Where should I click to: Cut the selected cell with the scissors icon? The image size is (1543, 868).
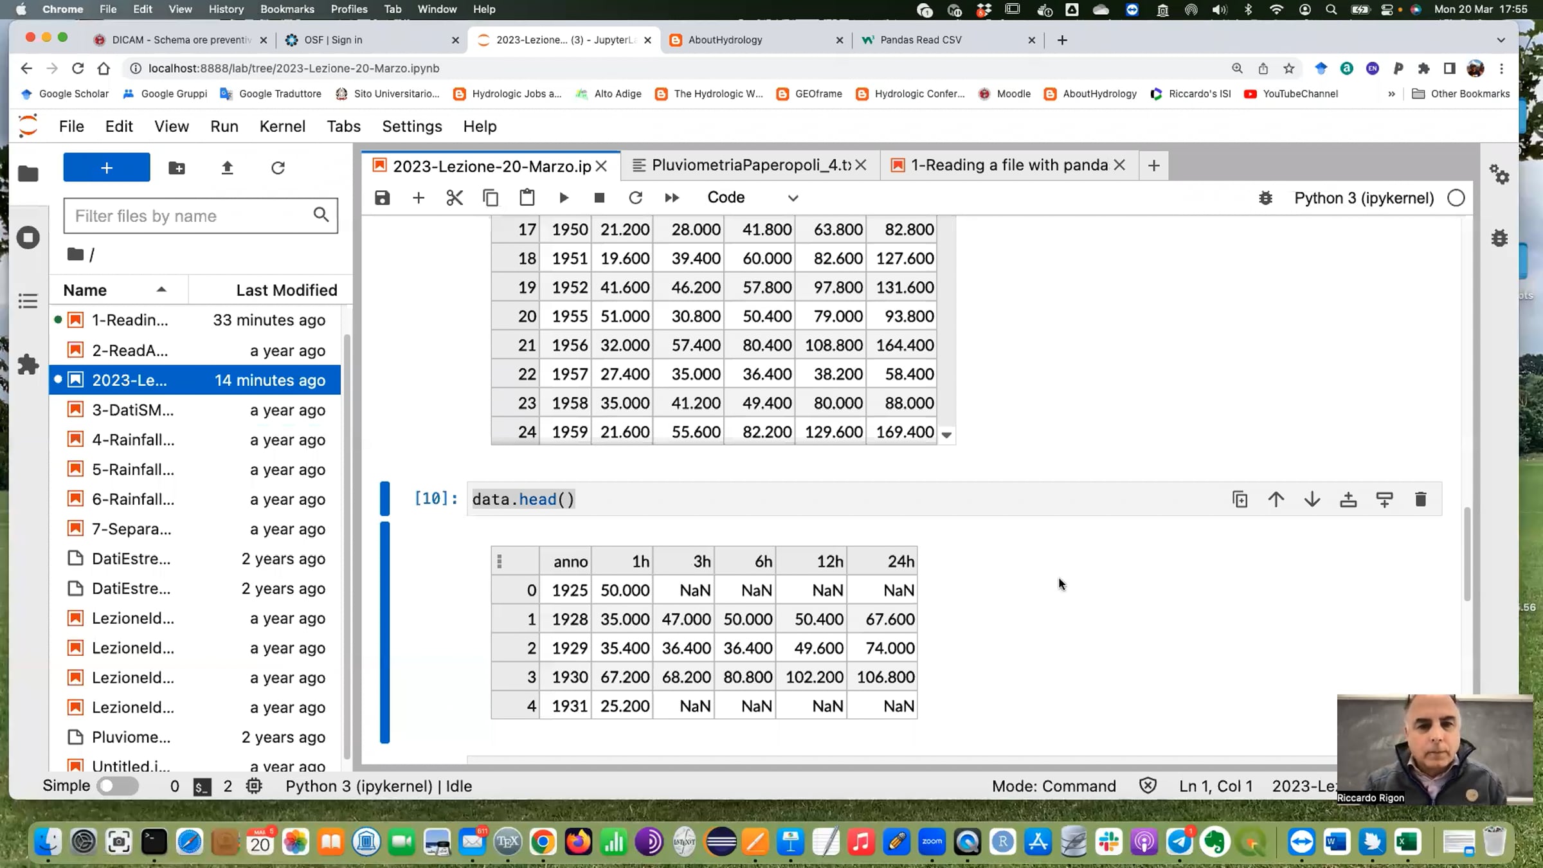click(455, 197)
